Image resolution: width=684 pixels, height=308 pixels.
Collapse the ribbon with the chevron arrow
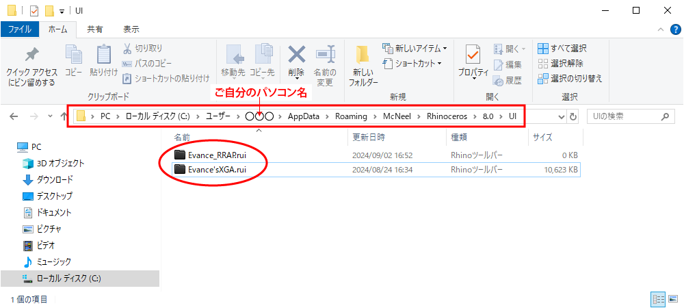coord(661,29)
